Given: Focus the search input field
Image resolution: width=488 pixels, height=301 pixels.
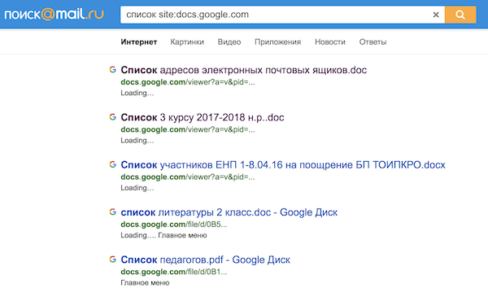Looking at the screenshot, I should pos(276,15).
